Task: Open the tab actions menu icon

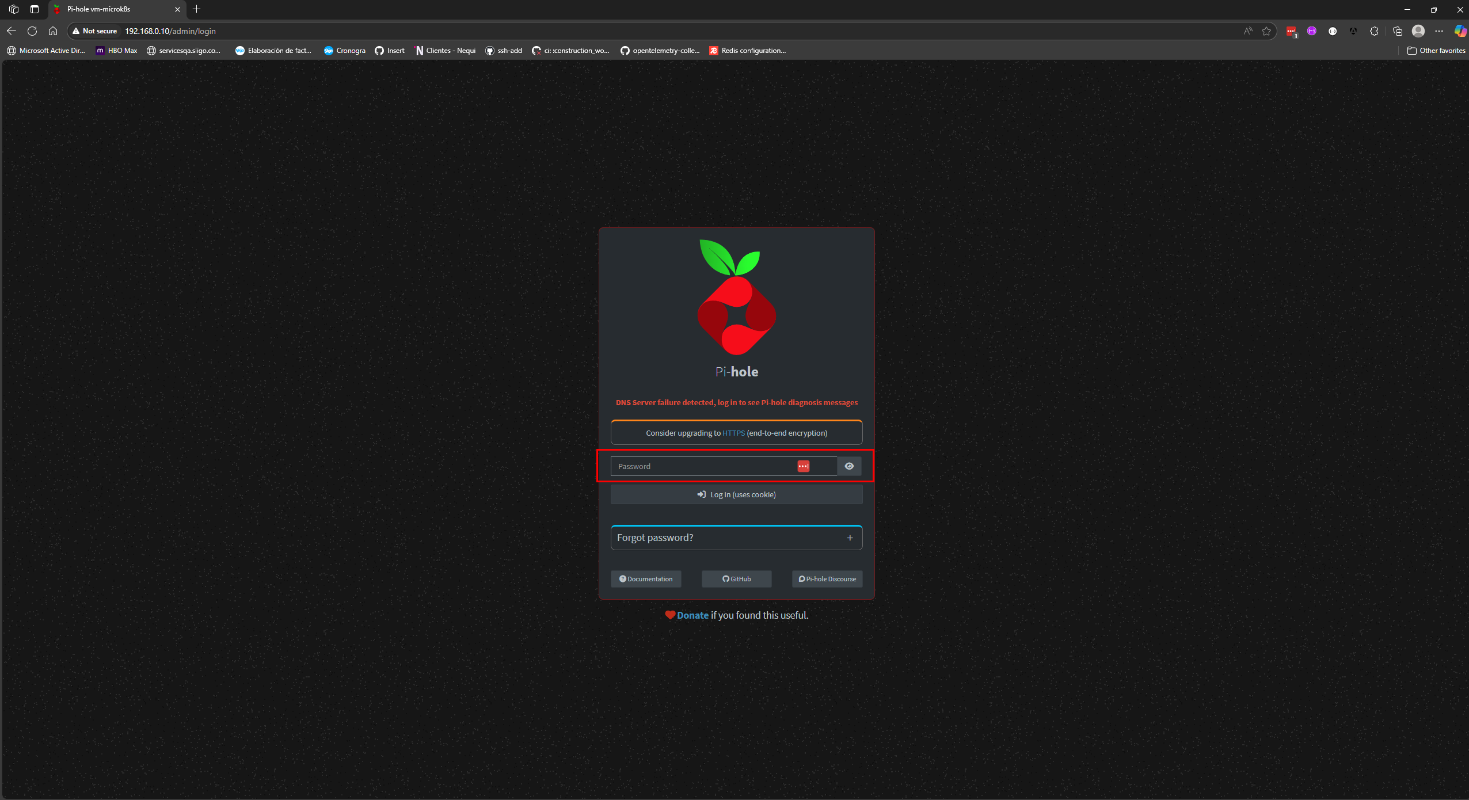Action: [x=35, y=9]
